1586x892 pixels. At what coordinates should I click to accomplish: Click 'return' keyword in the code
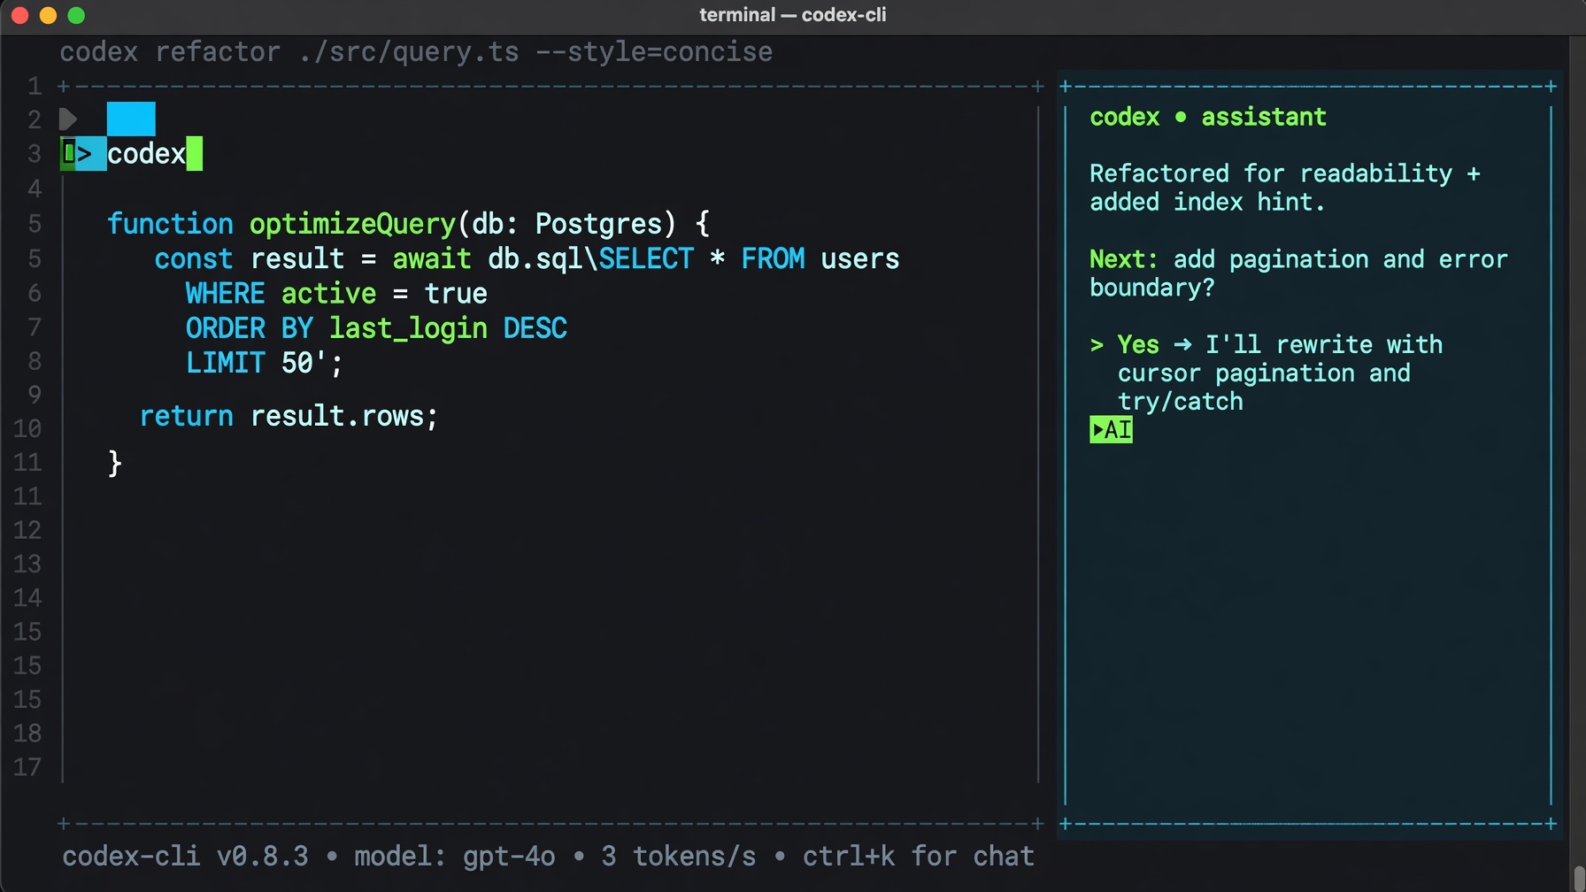187,416
